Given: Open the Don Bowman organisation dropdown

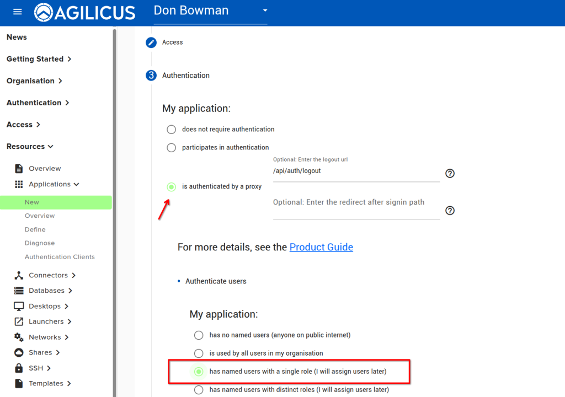Looking at the screenshot, I should tap(265, 11).
